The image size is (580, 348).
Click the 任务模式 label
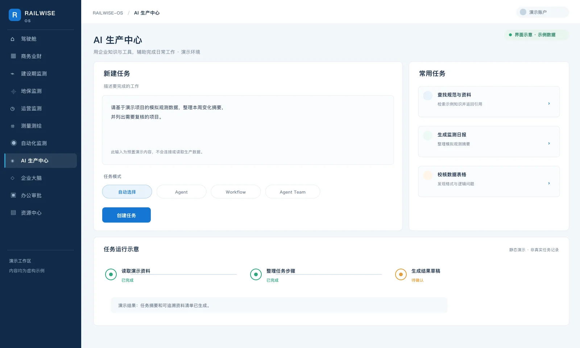[112, 177]
